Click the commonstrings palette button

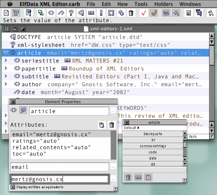(153, 146)
